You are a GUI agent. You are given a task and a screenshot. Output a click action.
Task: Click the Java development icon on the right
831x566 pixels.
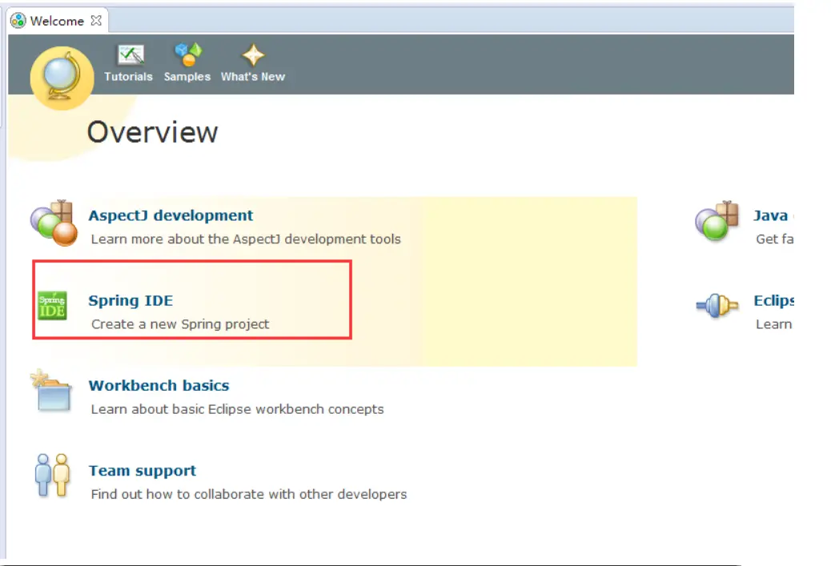pyautogui.click(x=717, y=221)
